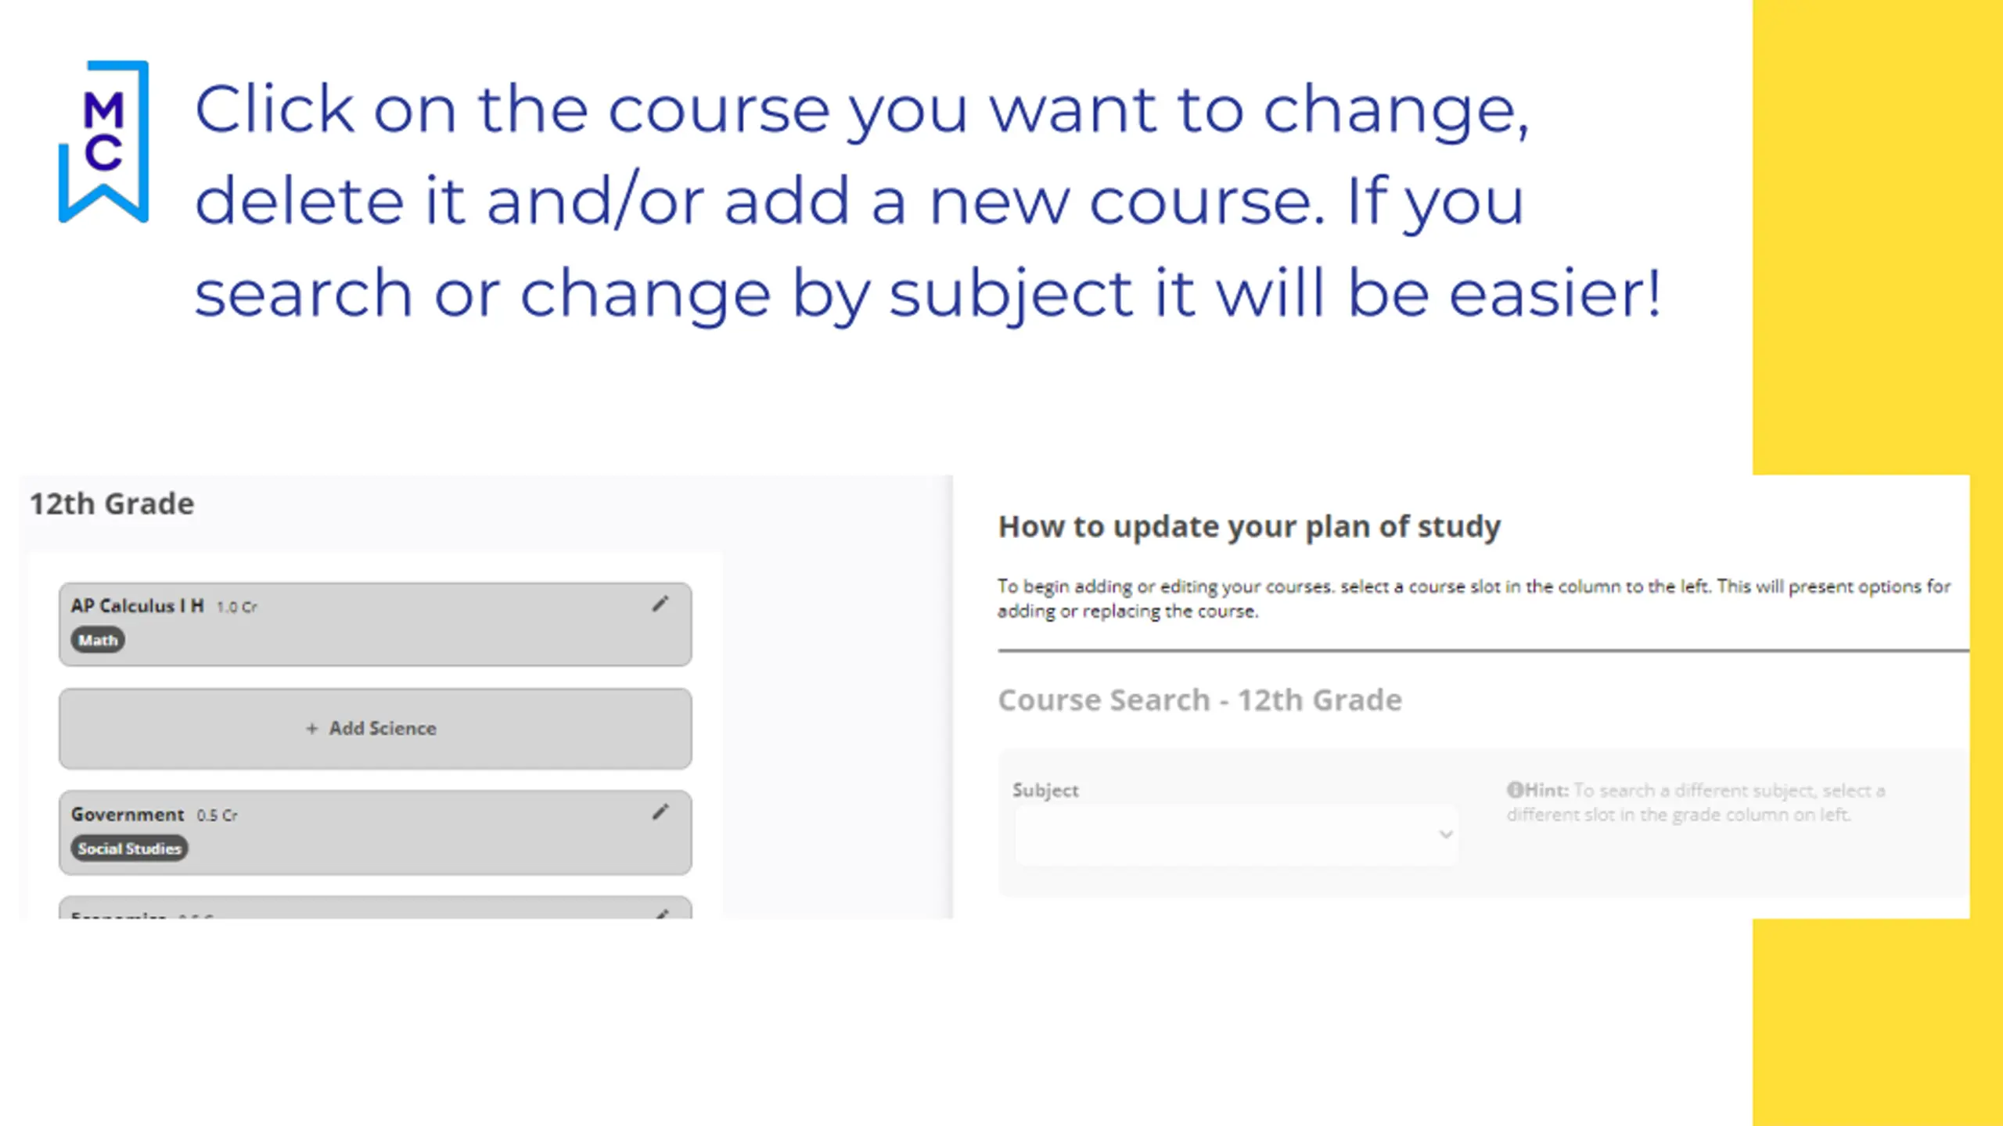Image resolution: width=2003 pixels, height=1126 pixels.
Task: Click the Hint info icon
Action: point(1515,790)
